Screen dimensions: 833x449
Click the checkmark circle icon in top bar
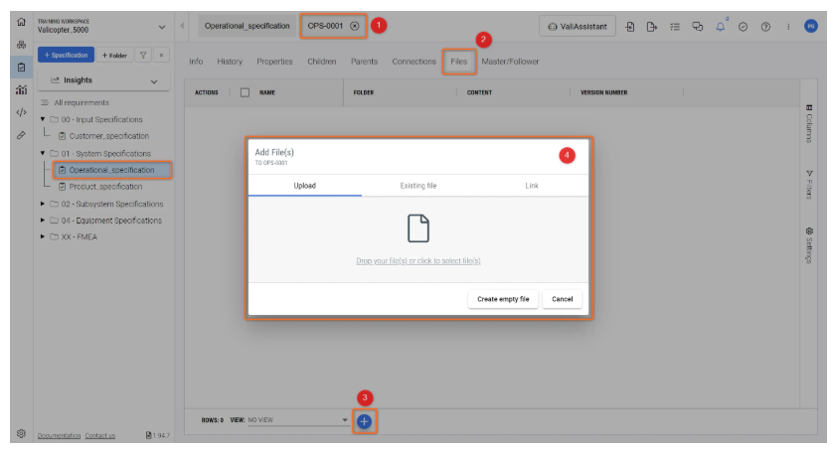tap(743, 27)
